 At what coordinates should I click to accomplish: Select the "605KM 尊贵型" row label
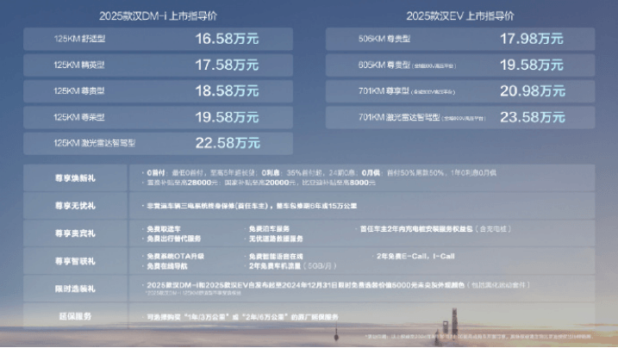(407, 65)
